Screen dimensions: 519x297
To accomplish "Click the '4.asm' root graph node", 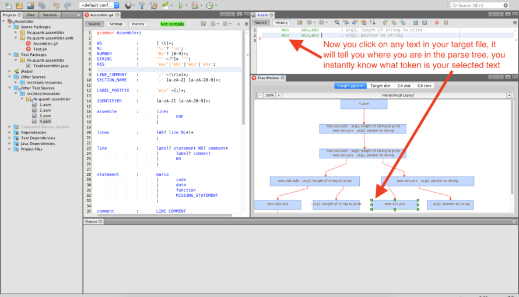I will (364, 104).
